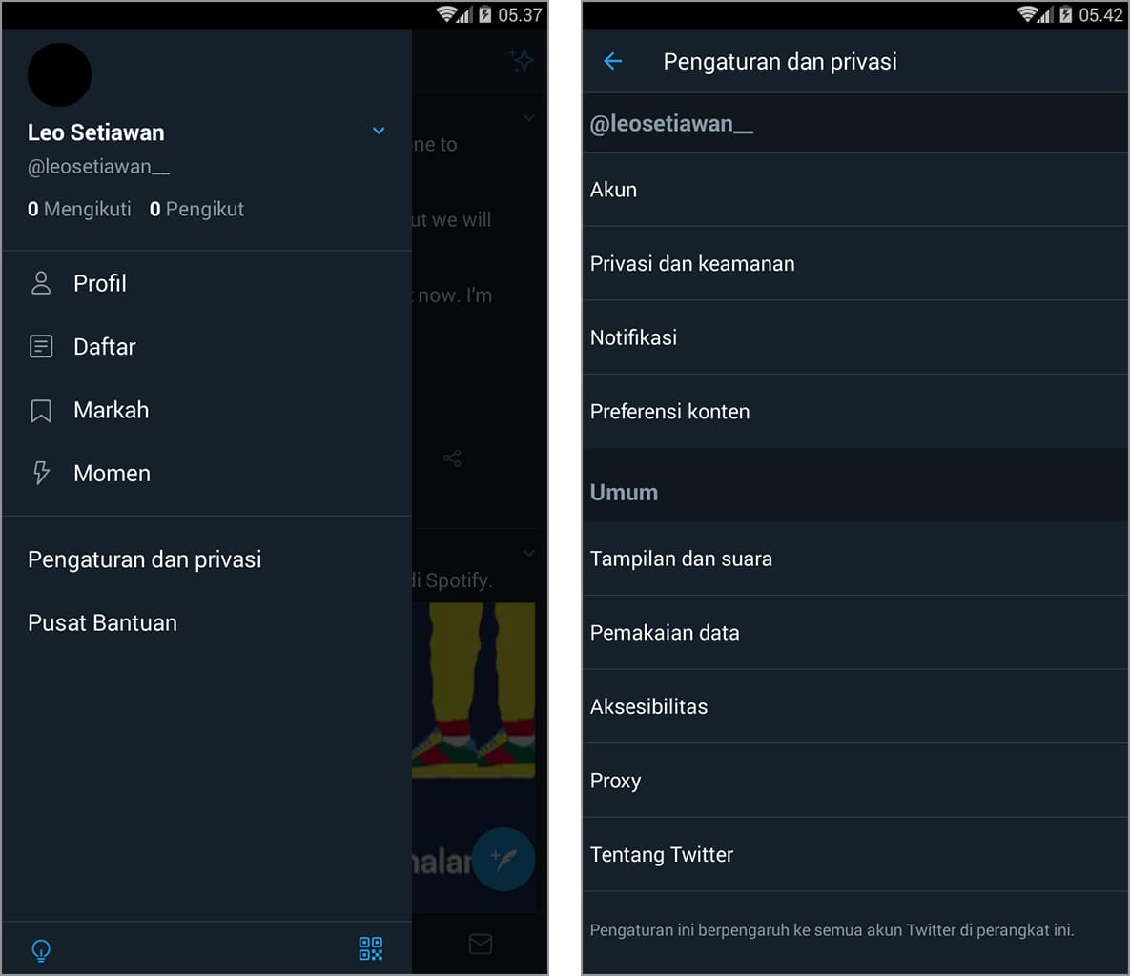Tap the back arrow in settings header
The height and width of the screenshot is (976, 1130).
(612, 61)
